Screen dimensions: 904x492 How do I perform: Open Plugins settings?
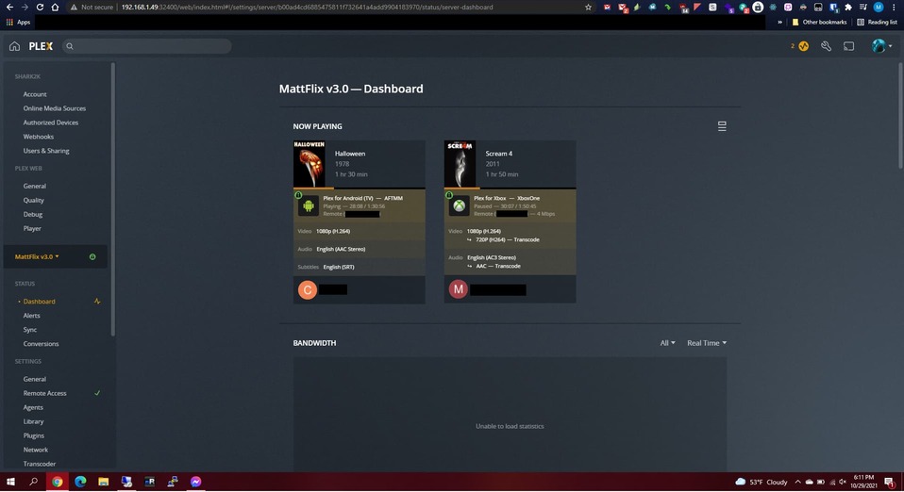33,435
